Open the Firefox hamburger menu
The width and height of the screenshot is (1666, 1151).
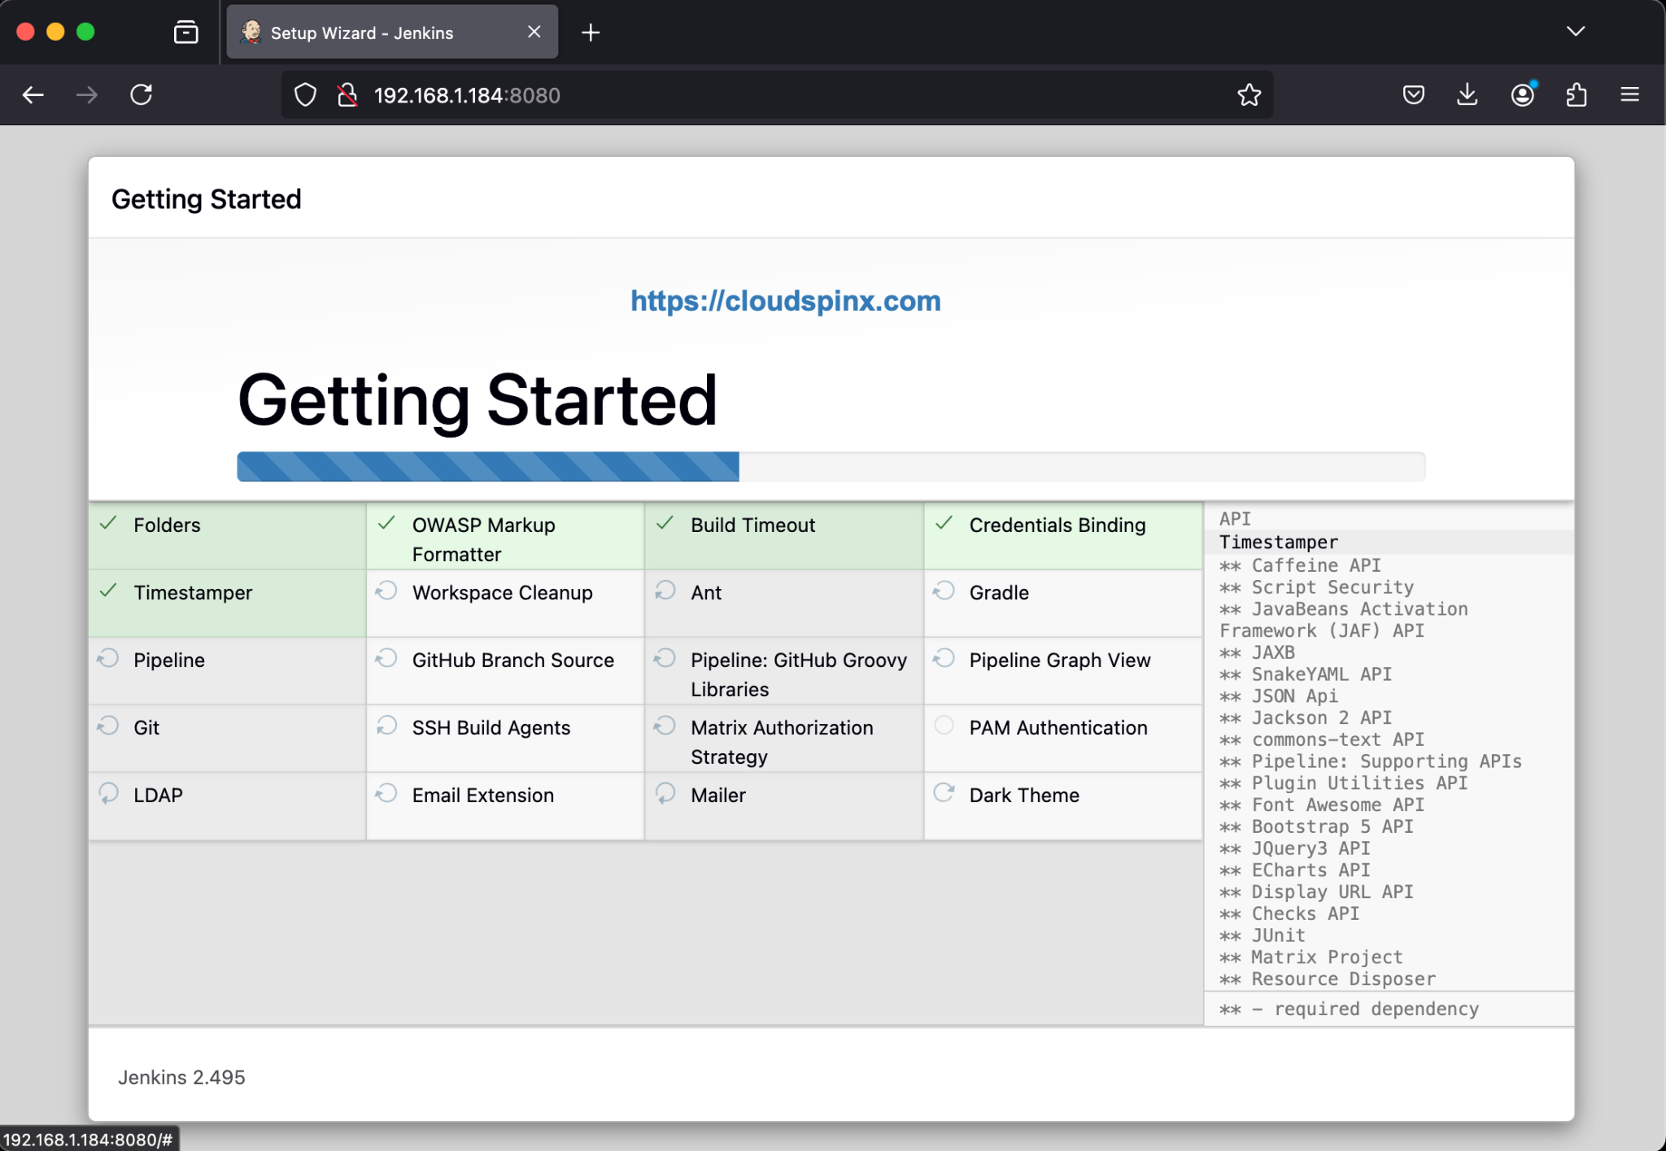[1630, 94]
